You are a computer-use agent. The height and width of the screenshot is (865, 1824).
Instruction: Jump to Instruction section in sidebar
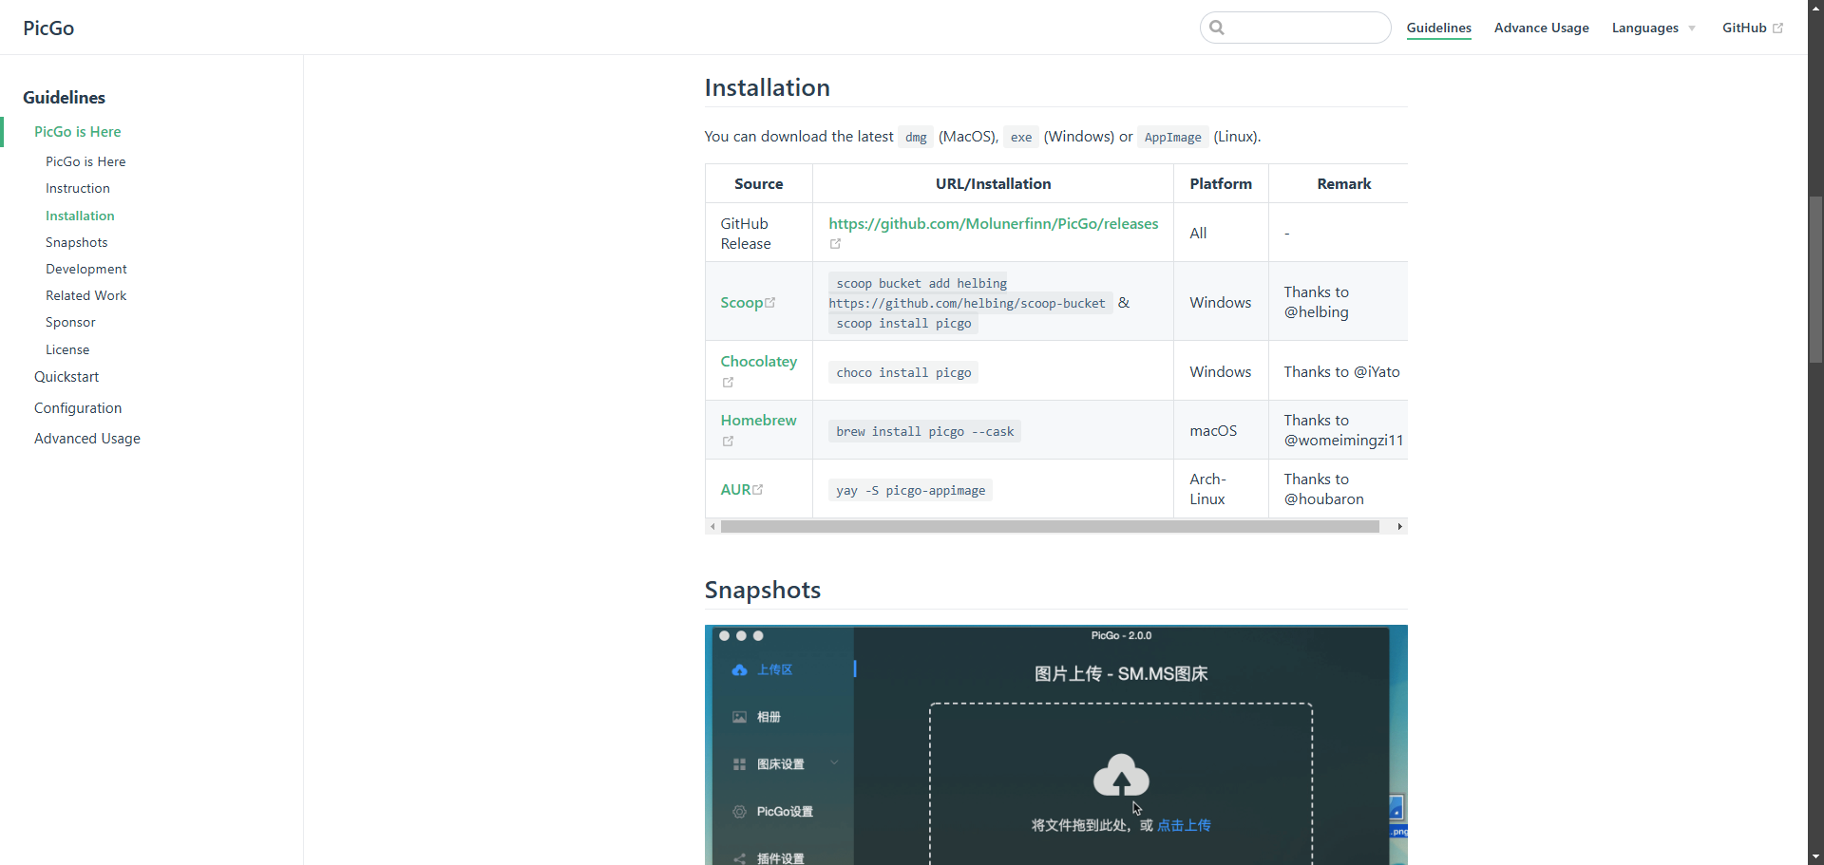78,189
